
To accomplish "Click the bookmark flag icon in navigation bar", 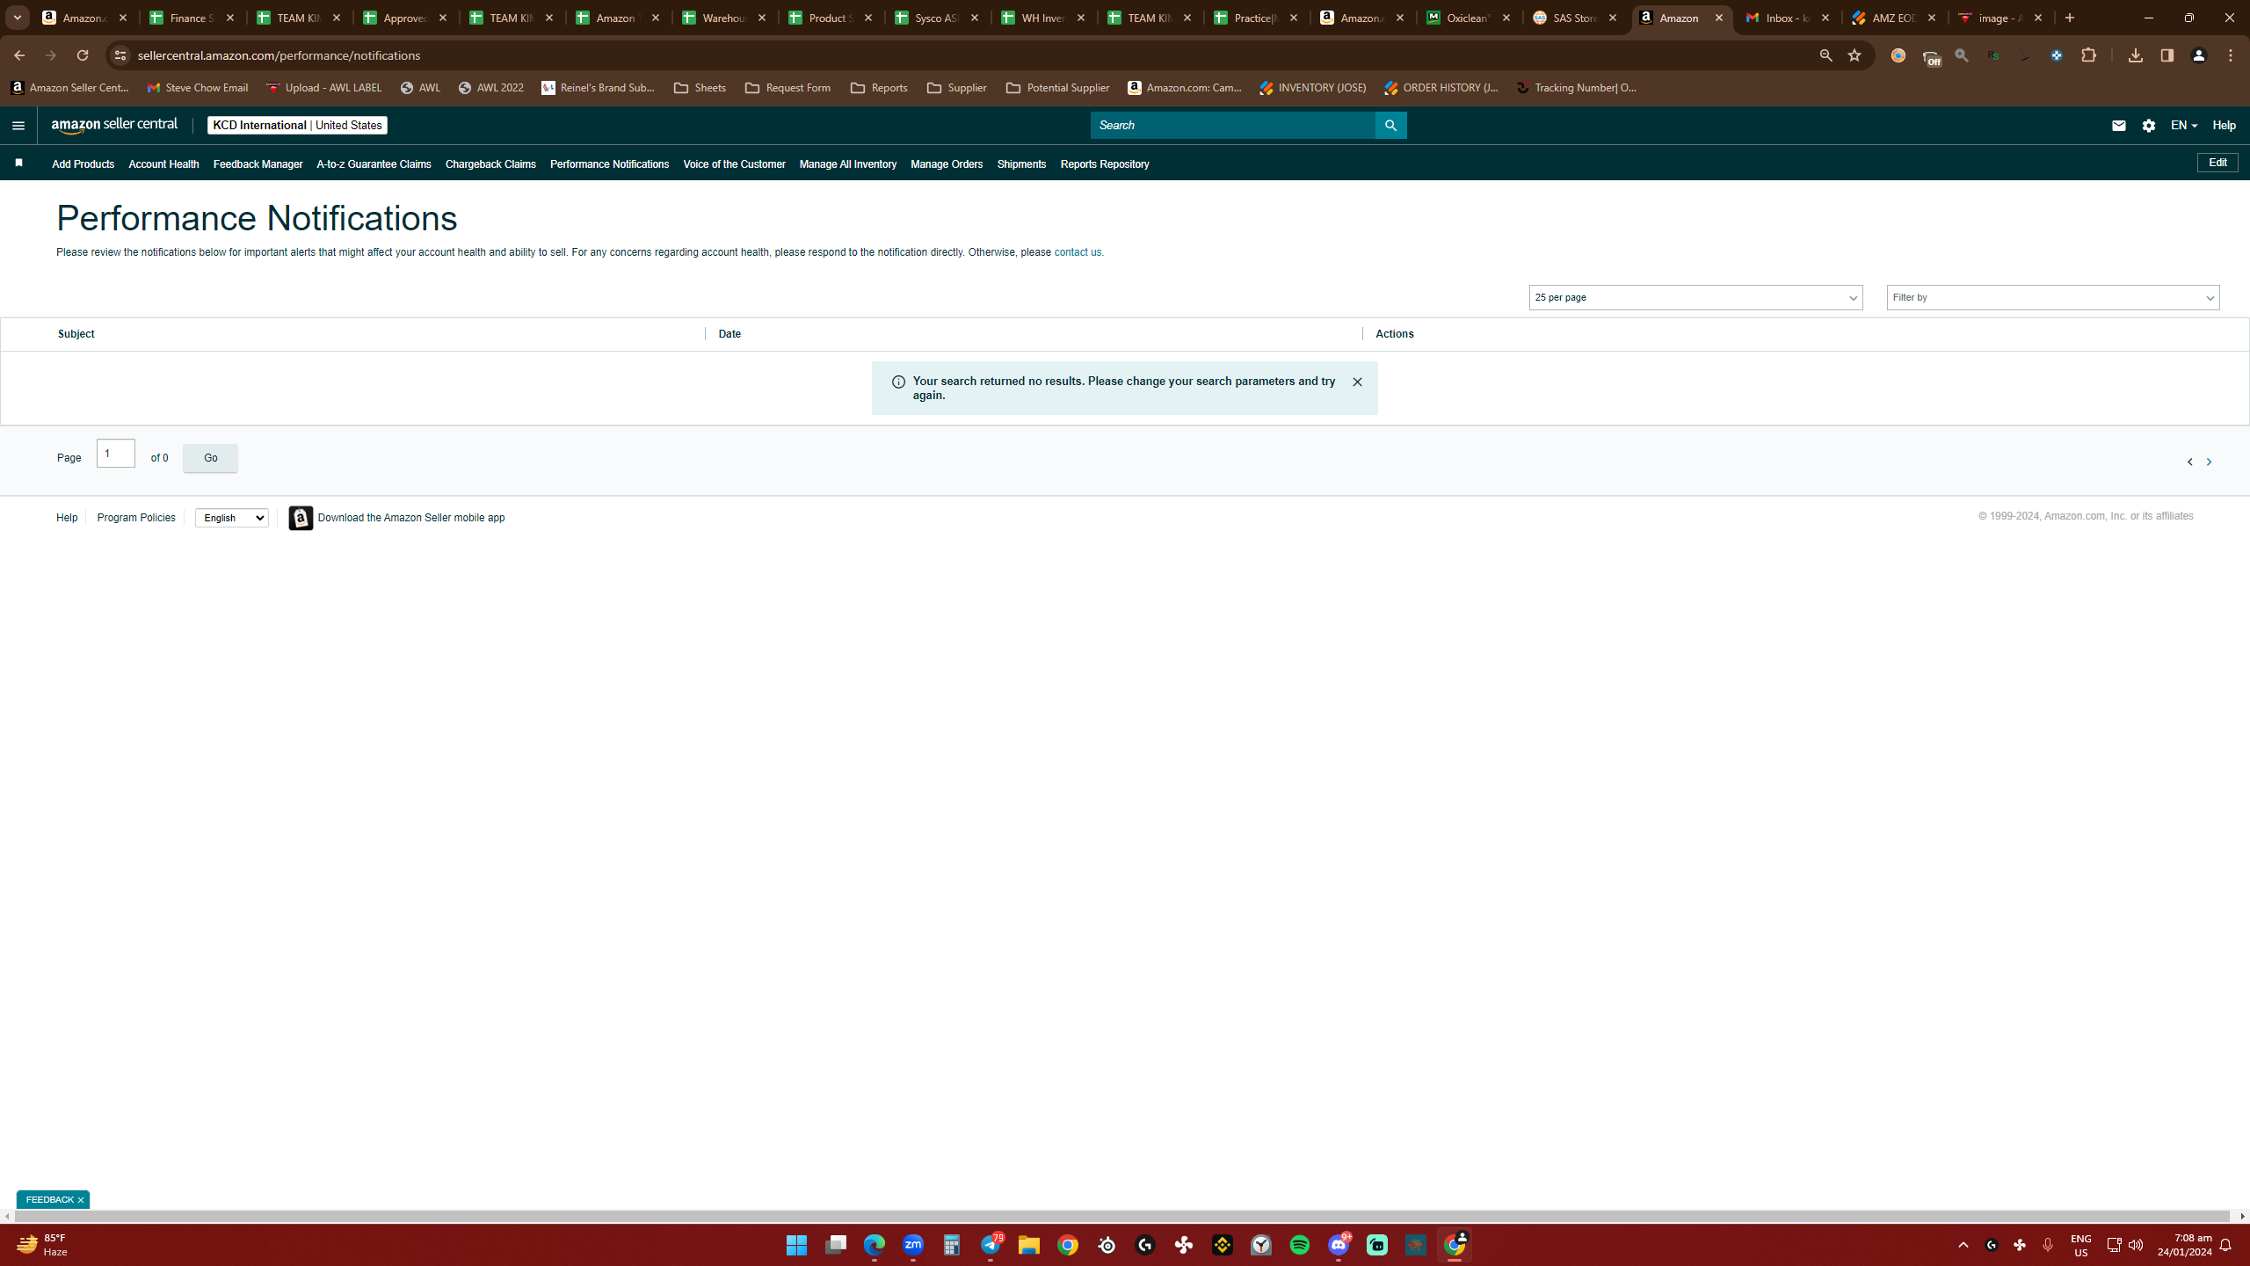I will pyautogui.click(x=18, y=163).
